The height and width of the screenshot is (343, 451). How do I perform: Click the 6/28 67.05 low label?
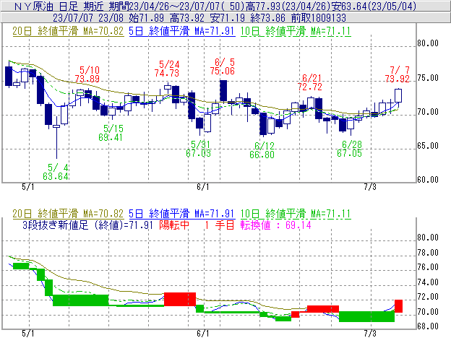pyautogui.click(x=350, y=149)
